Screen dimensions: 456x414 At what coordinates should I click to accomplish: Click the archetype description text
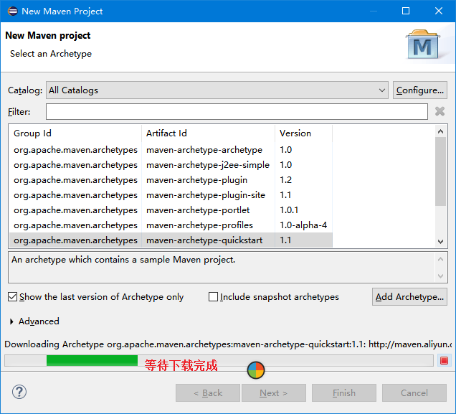pyautogui.click(x=123, y=260)
